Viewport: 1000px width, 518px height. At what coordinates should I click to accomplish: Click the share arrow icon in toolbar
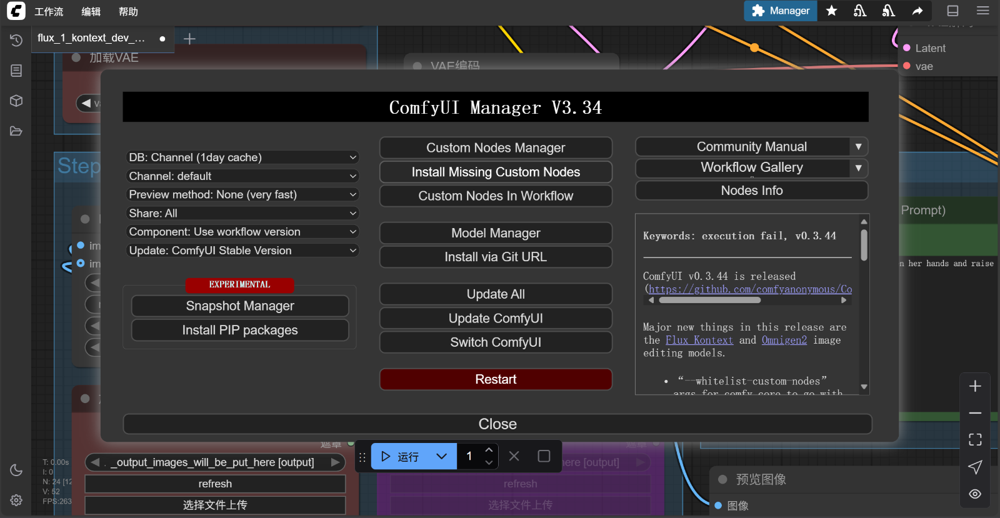917,11
